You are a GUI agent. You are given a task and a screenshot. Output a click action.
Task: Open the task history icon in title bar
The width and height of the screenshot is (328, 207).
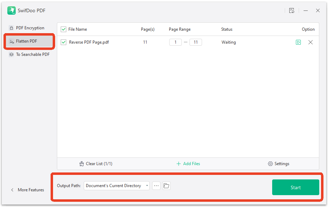click(292, 10)
